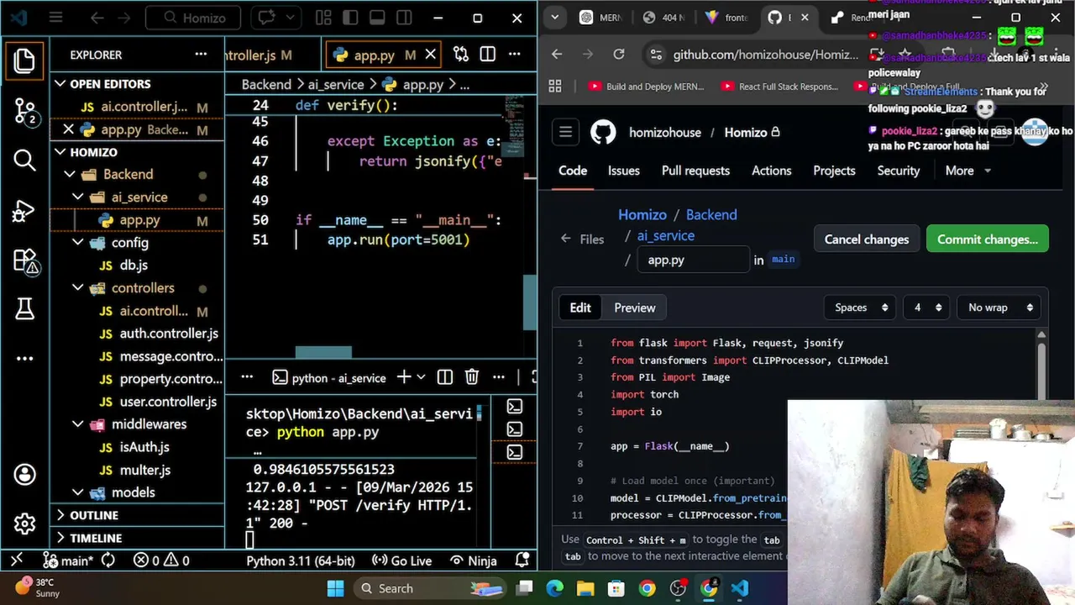This screenshot has width=1075, height=605.
Task: Open Microsoft Edge from the taskbar
Action: click(x=555, y=588)
